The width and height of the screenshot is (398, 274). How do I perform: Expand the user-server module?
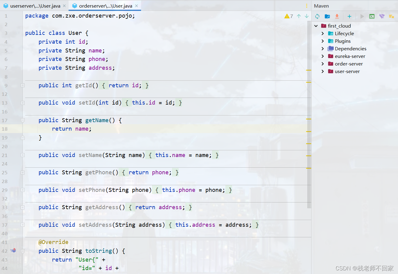tap(323, 72)
